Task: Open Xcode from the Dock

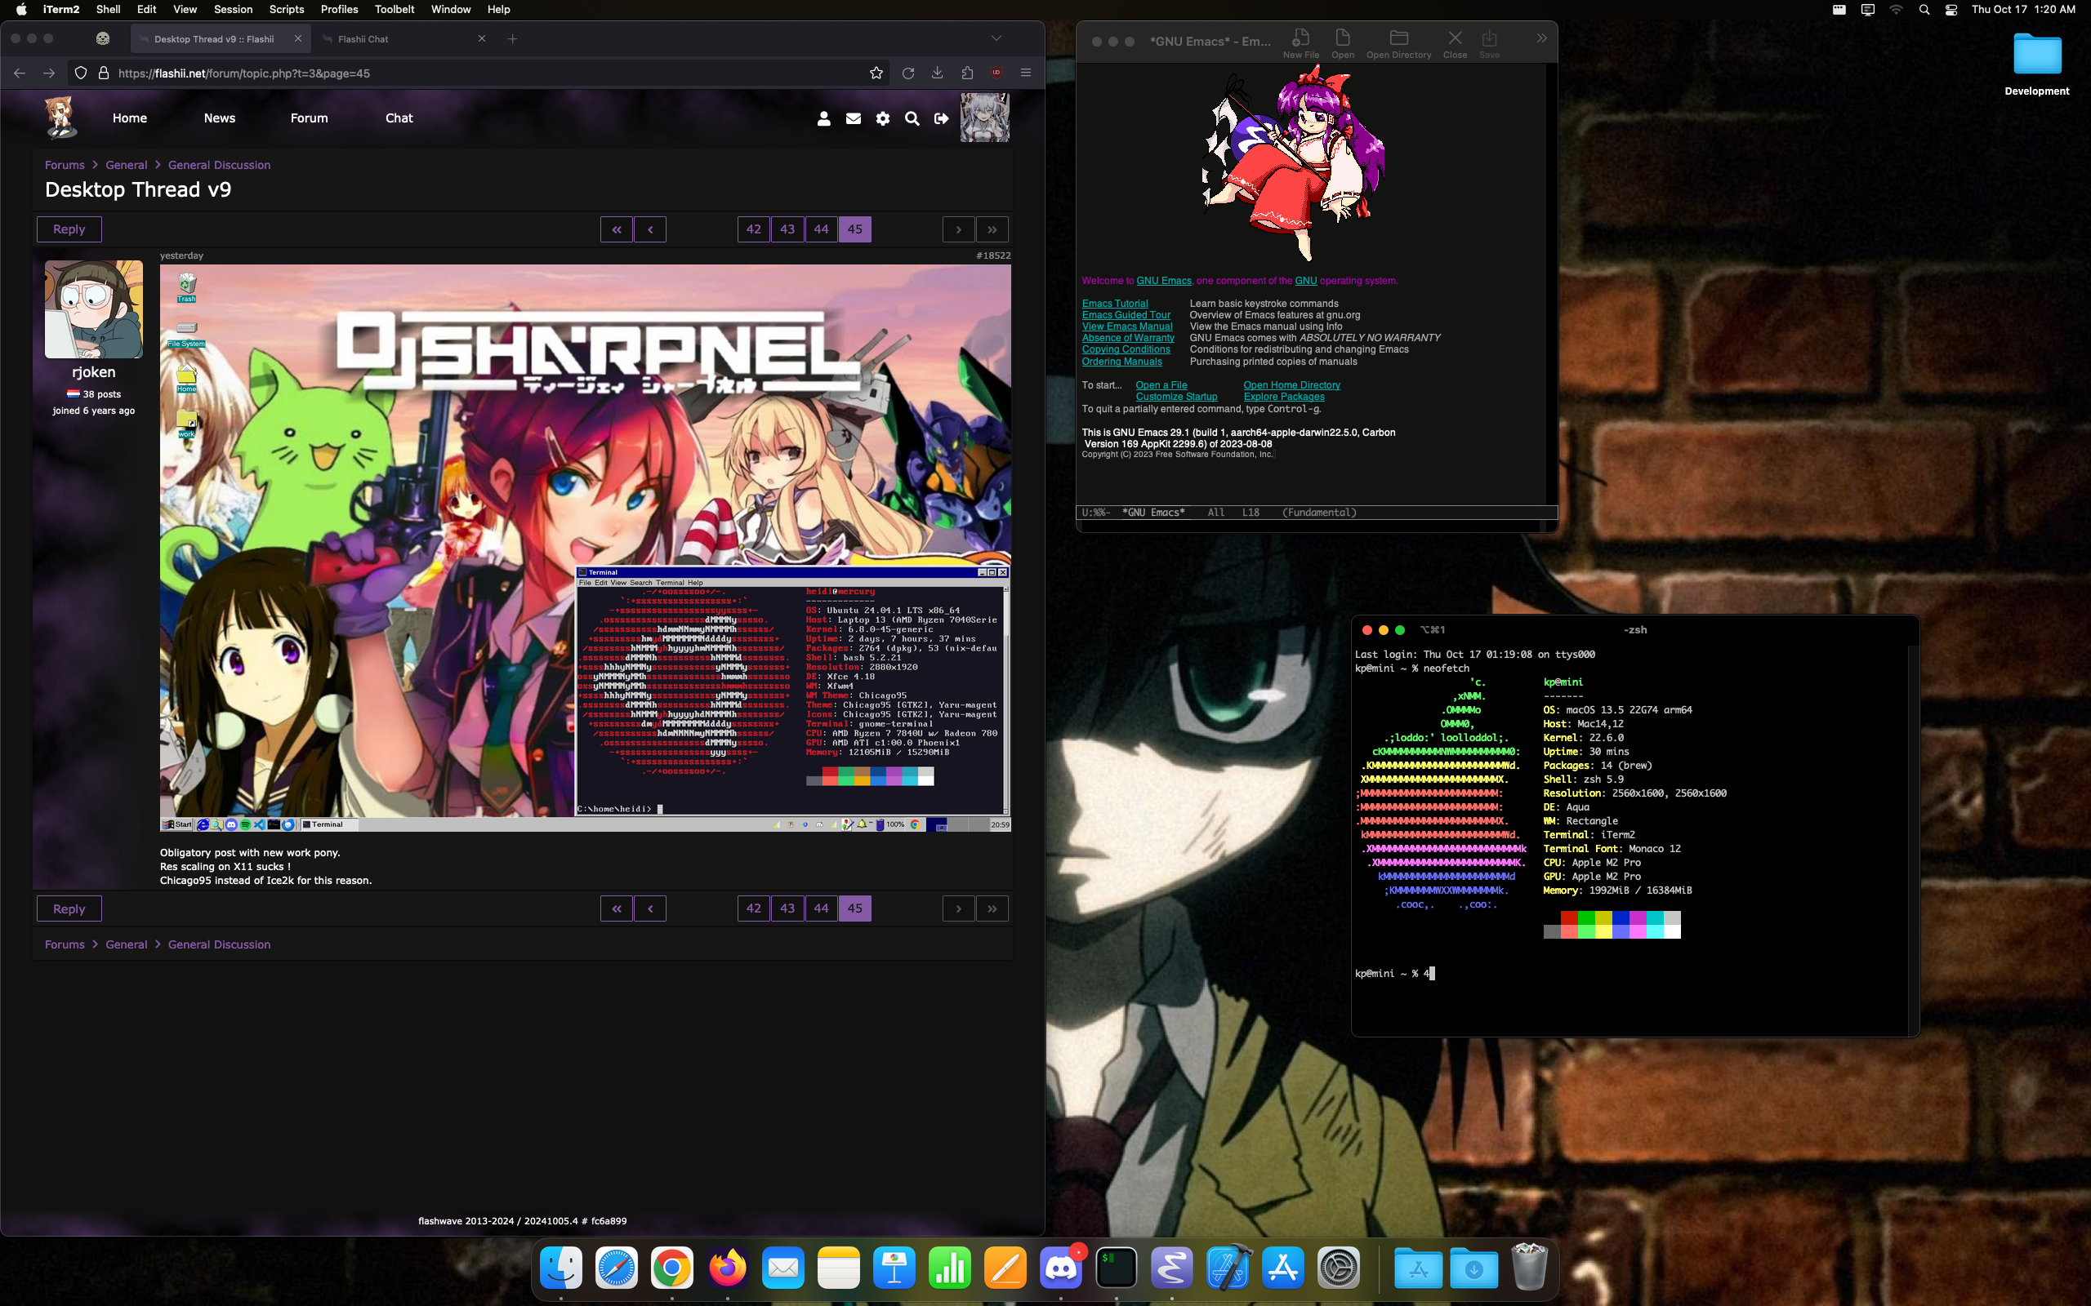Action: [1227, 1268]
